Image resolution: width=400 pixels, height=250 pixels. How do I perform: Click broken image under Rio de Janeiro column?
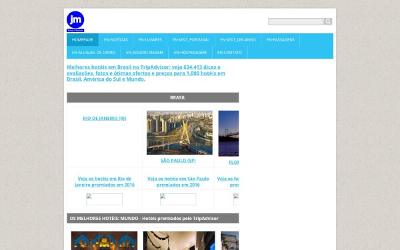pos(105,199)
